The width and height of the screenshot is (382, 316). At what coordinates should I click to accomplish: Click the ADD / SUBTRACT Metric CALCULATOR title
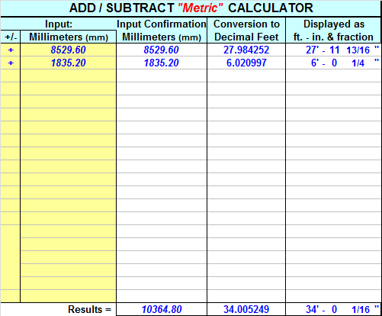tap(191, 8)
